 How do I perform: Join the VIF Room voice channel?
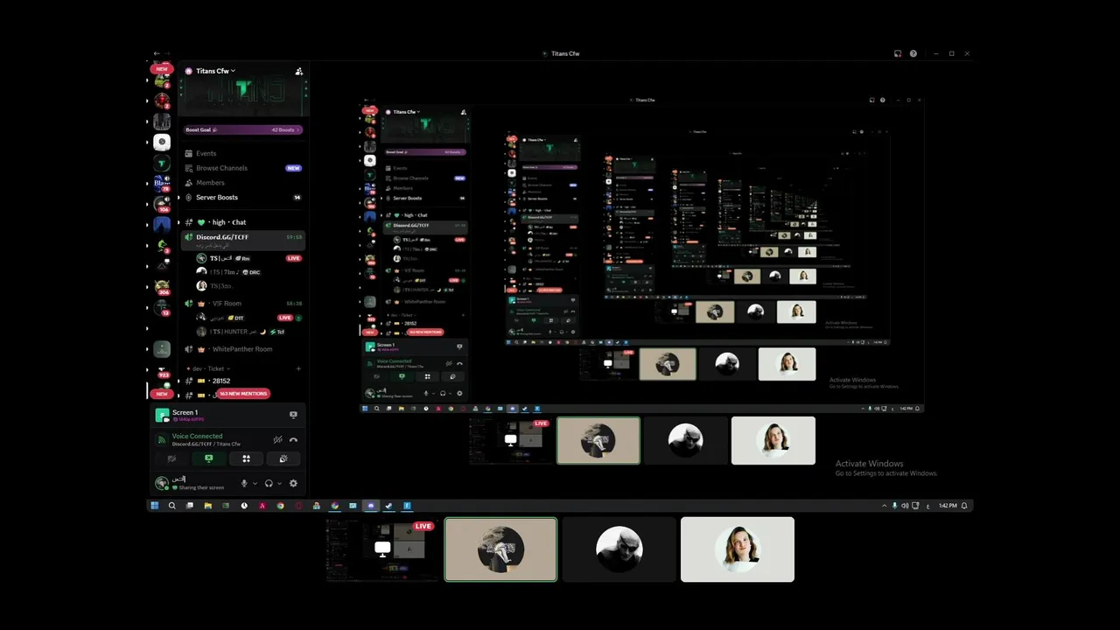[x=242, y=304]
